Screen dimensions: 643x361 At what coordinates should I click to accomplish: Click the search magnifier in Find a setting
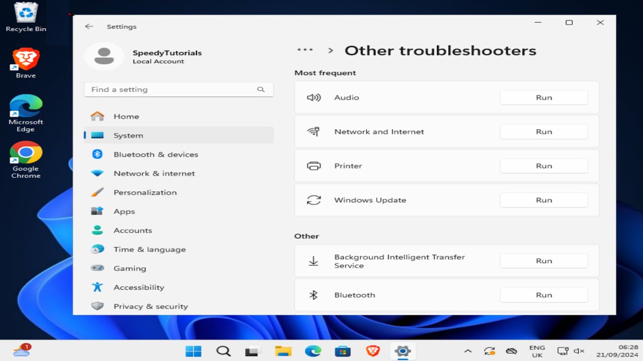(x=261, y=90)
